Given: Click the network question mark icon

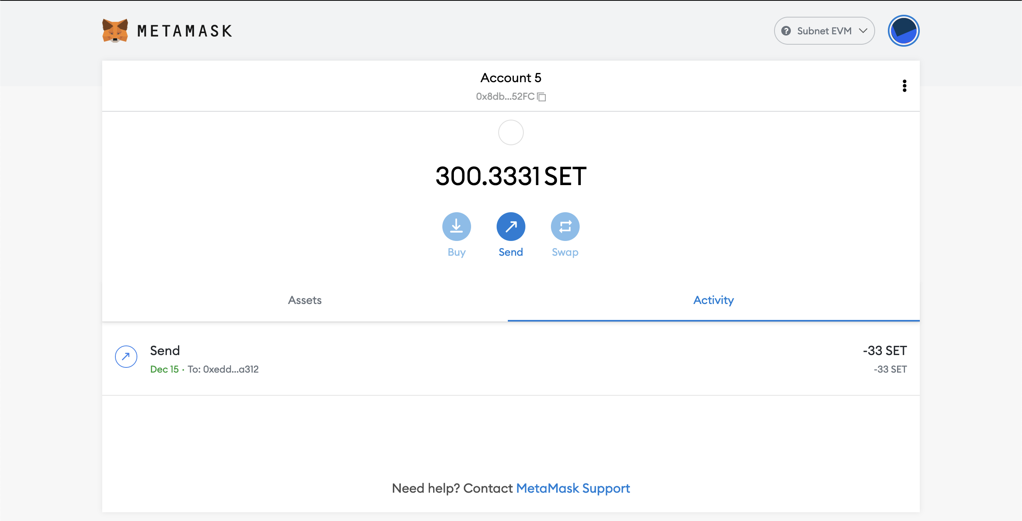Looking at the screenshot, I should click(786, 31).
